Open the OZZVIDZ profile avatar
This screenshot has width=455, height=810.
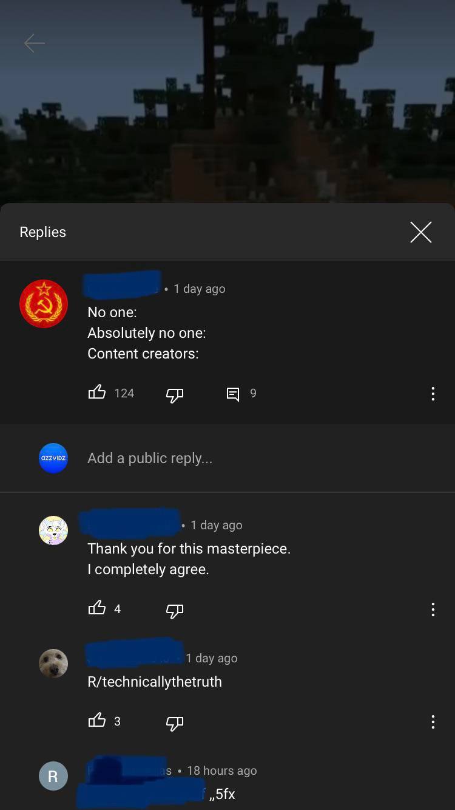53,458
